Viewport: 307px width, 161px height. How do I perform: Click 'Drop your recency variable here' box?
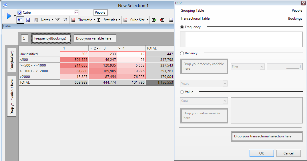pyautogui.click(x=204, y=66)
